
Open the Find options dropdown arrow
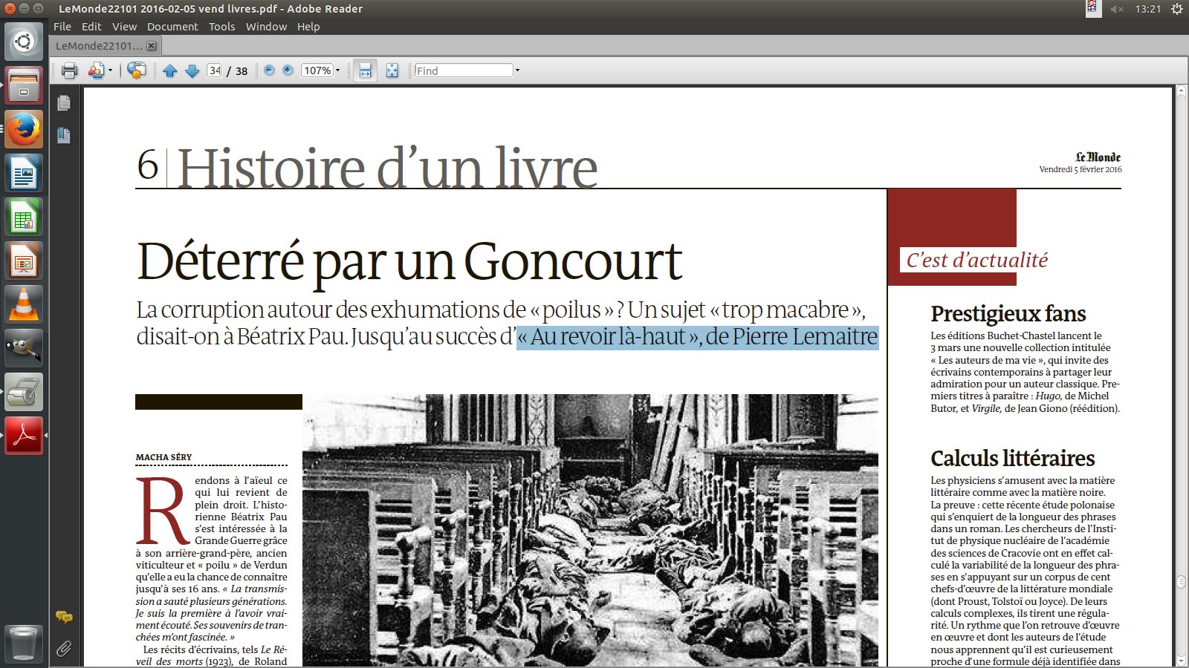[x=517, y=71]
